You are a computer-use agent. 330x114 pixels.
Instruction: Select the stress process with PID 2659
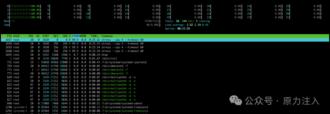click(x=165, y=47)
